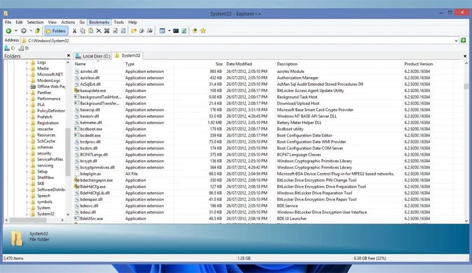Open the Views dropdown arrow
Viewport: 472px width, 273px height.
[169, 30]
